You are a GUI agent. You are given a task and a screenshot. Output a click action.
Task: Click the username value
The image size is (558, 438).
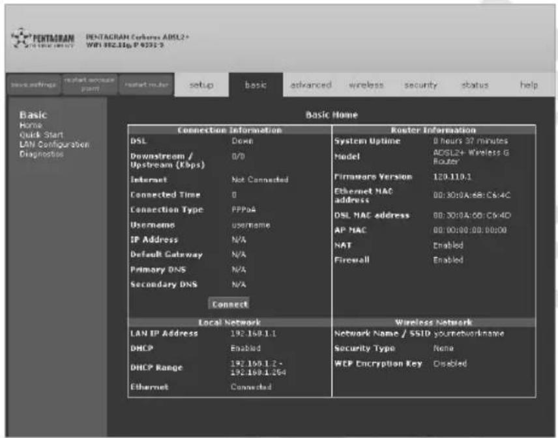tap(251, 225)
